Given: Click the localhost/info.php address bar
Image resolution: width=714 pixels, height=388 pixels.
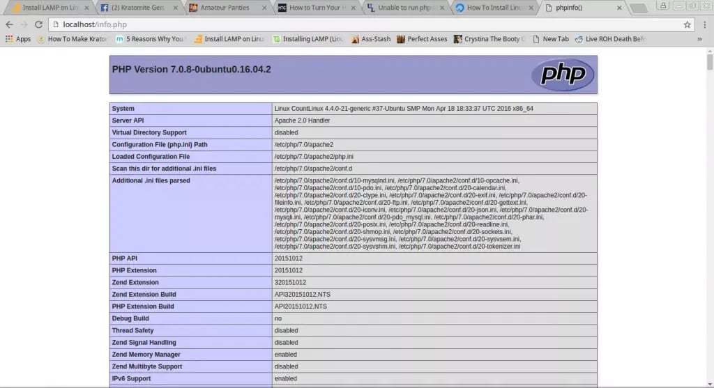Looking at the screenshot, I should click(x=349, y=24).
